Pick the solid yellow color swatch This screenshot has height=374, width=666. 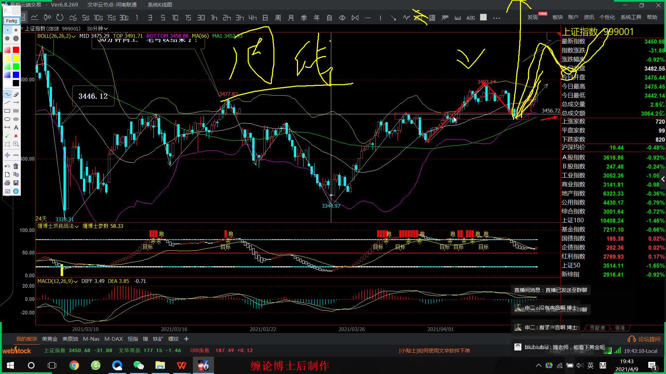pos(16,58)
